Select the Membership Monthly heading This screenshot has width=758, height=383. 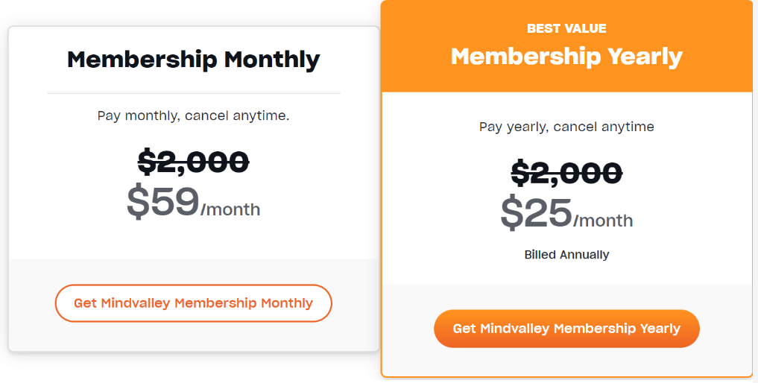pos(193,60)
